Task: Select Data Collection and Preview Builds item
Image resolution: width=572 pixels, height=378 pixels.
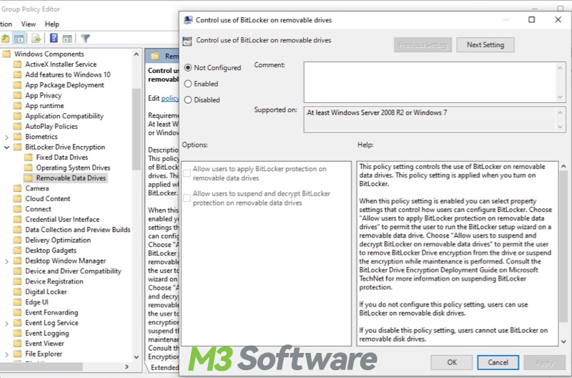Action: click(78, 230)
